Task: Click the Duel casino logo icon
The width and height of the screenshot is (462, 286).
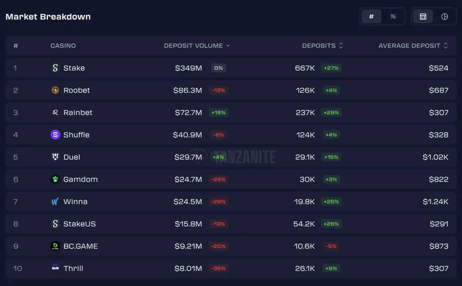Action: 55,157
